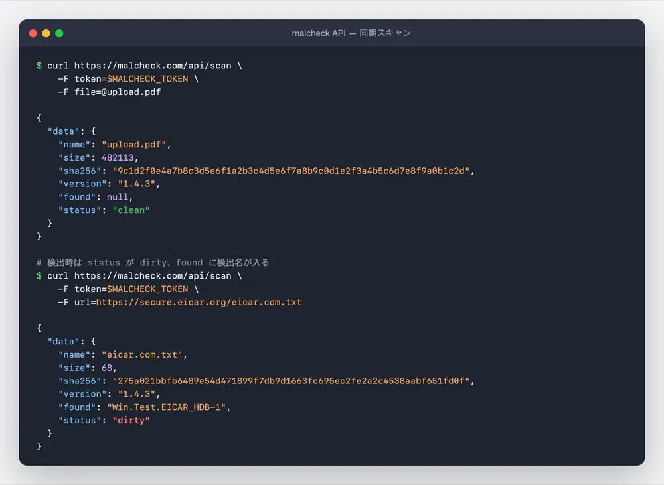664x485 pixels.
Task: Click the "Win.Test.EICAR_HDB-1" found value
Action: pyautogui.click(x=167, y=407)
